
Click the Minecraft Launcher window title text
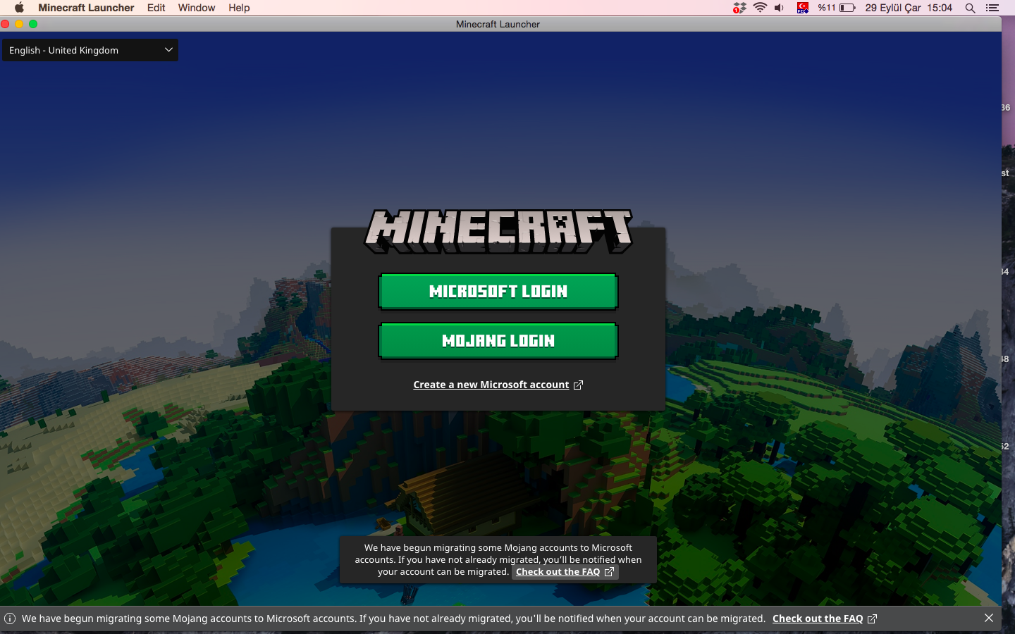click(498, 24)
